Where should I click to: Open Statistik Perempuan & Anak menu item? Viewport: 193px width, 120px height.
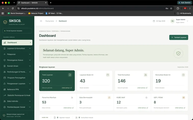pyautogui.click(x=17, y=95)
